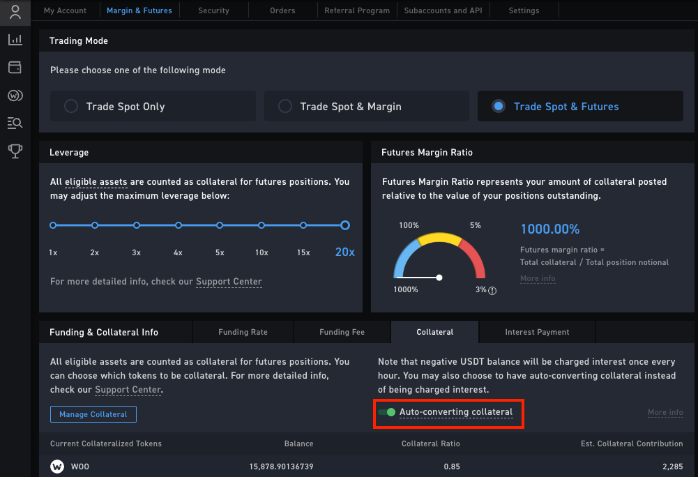
Task: Switch to Interest Payment tab
Action: tap(537, 332)
